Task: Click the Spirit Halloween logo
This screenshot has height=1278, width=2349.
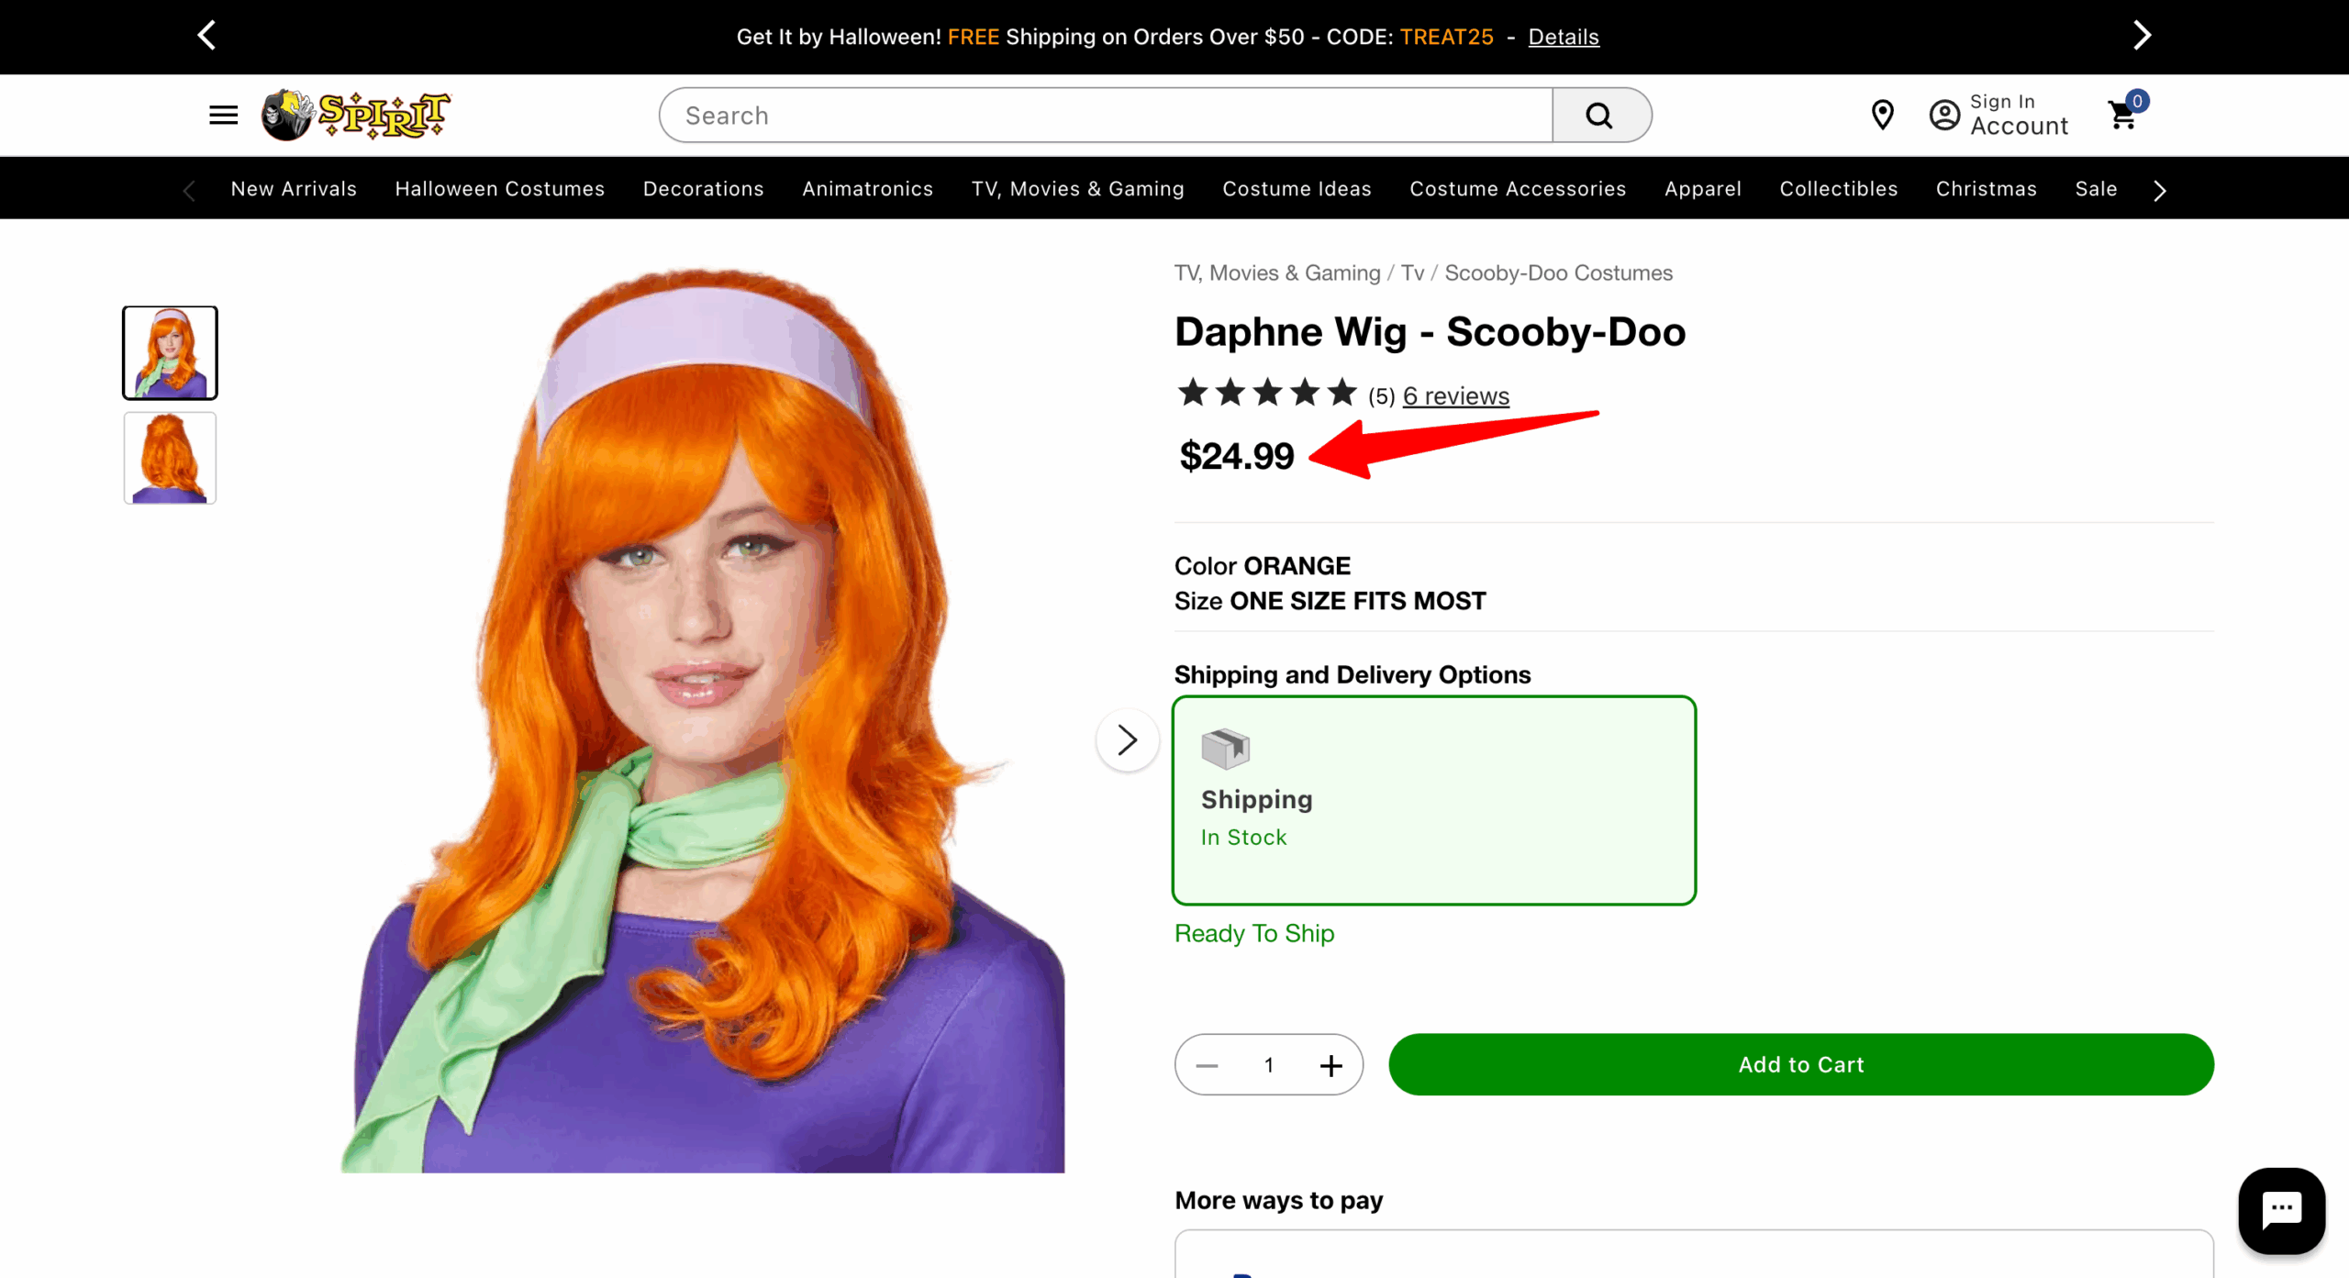Action: coord(356,116)
